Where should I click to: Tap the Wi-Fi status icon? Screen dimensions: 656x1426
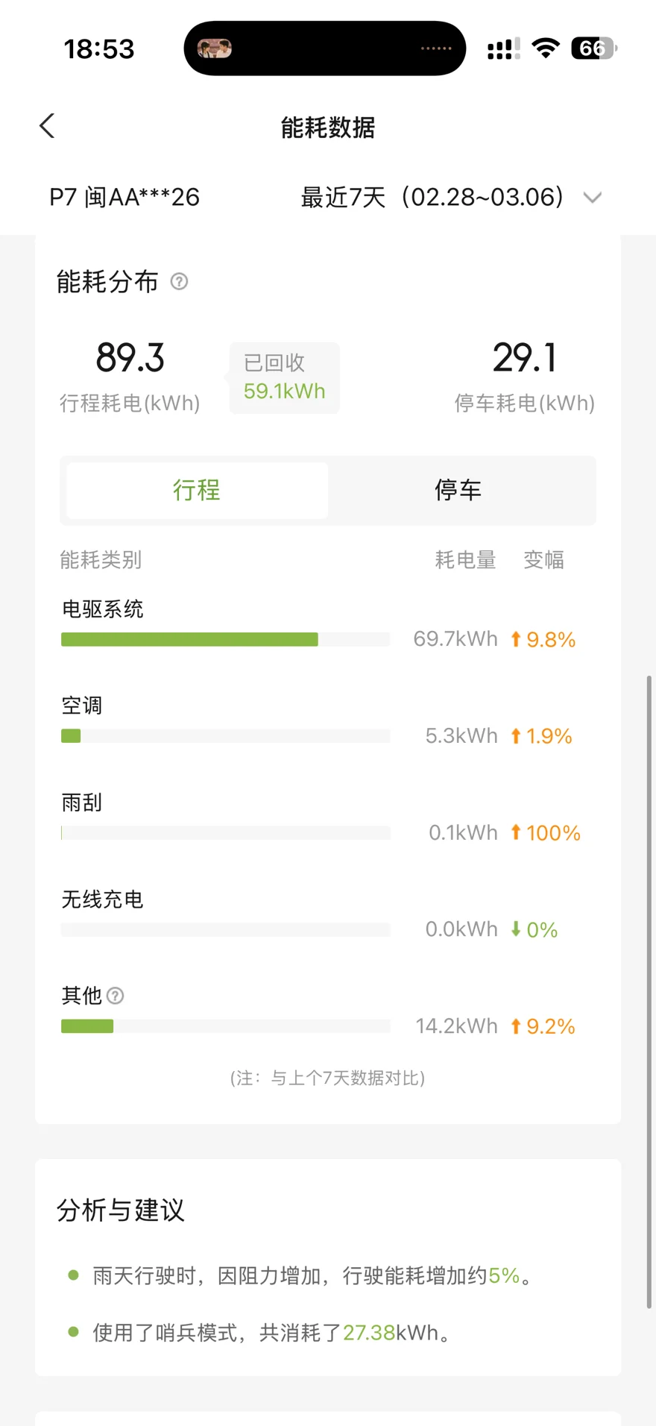click(x=546, y=49)
